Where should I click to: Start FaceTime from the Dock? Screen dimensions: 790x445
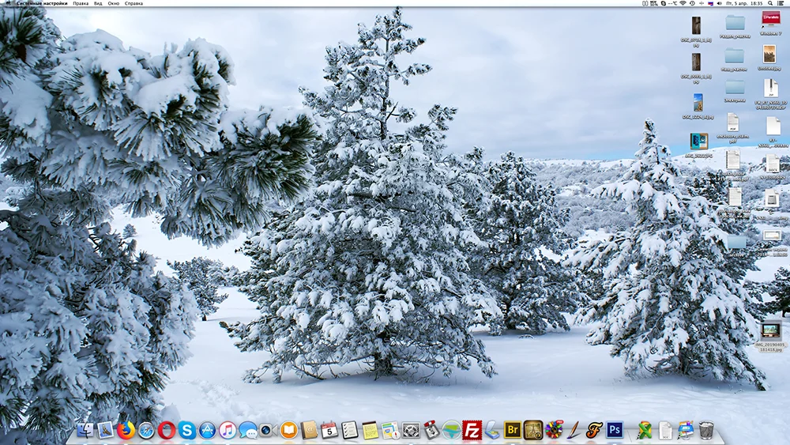coord(268,431)
